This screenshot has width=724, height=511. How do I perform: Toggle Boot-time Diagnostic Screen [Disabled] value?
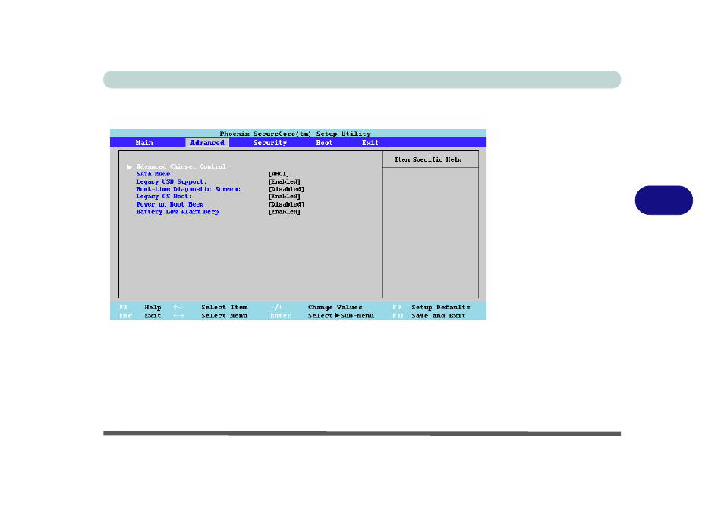286,189
